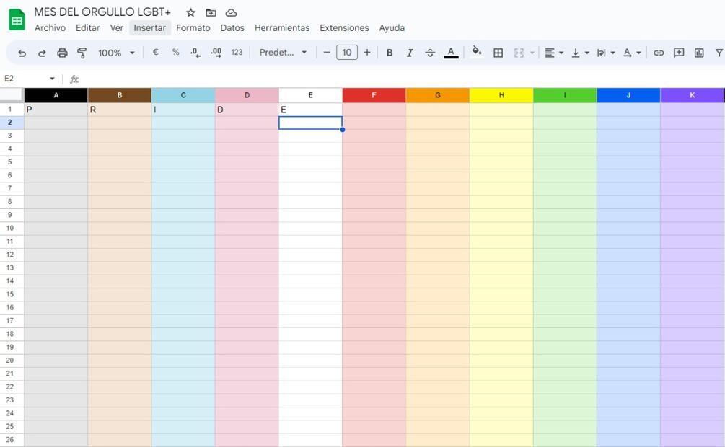Toggle italic formatting
This screenshot has width=725, height=447.
(x=410, y=53)
